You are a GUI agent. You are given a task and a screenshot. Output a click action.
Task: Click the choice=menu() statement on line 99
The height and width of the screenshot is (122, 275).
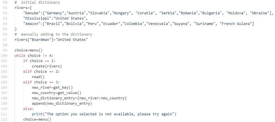pos(29,50)
